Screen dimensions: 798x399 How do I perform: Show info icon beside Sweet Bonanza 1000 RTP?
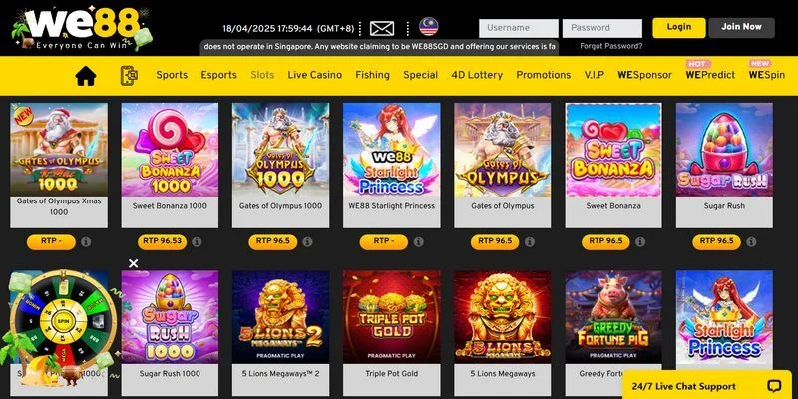(x=197, y=241)
